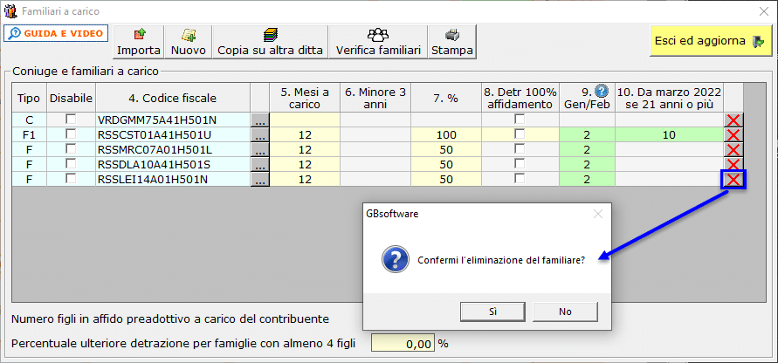Open the lookup button beside RSSCST01A41H501U
The height and width of the screenshot is (363, 778).
[x=260, y=135]
